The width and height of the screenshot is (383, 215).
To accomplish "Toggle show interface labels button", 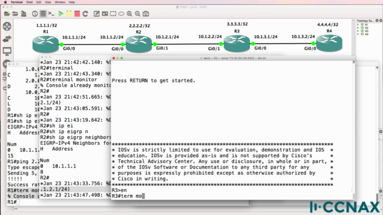I will click(43, 14).
